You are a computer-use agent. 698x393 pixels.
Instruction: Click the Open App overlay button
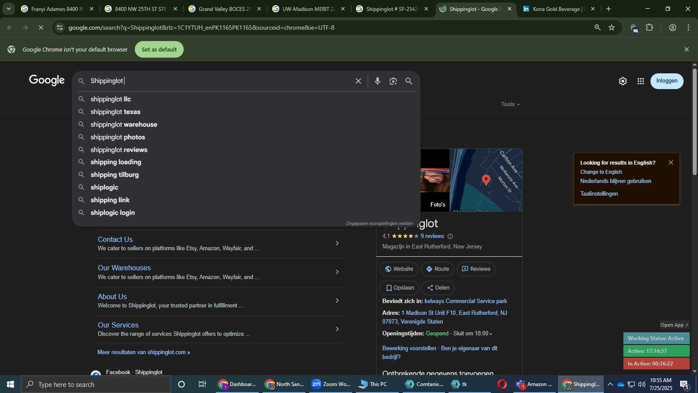coord(674,325)
